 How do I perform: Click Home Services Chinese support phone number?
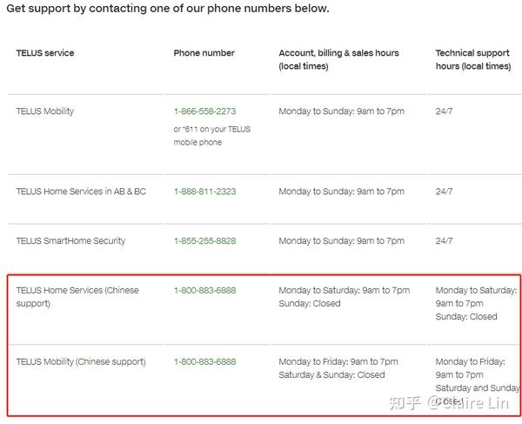[204, 290]
